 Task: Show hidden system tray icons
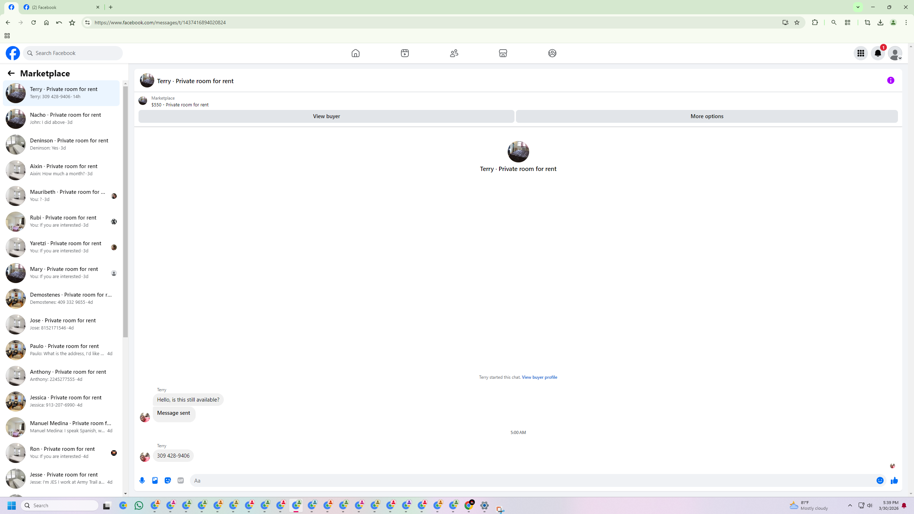(850, 505)
